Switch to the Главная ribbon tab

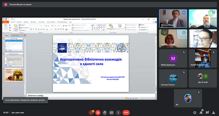click(12, 22)
